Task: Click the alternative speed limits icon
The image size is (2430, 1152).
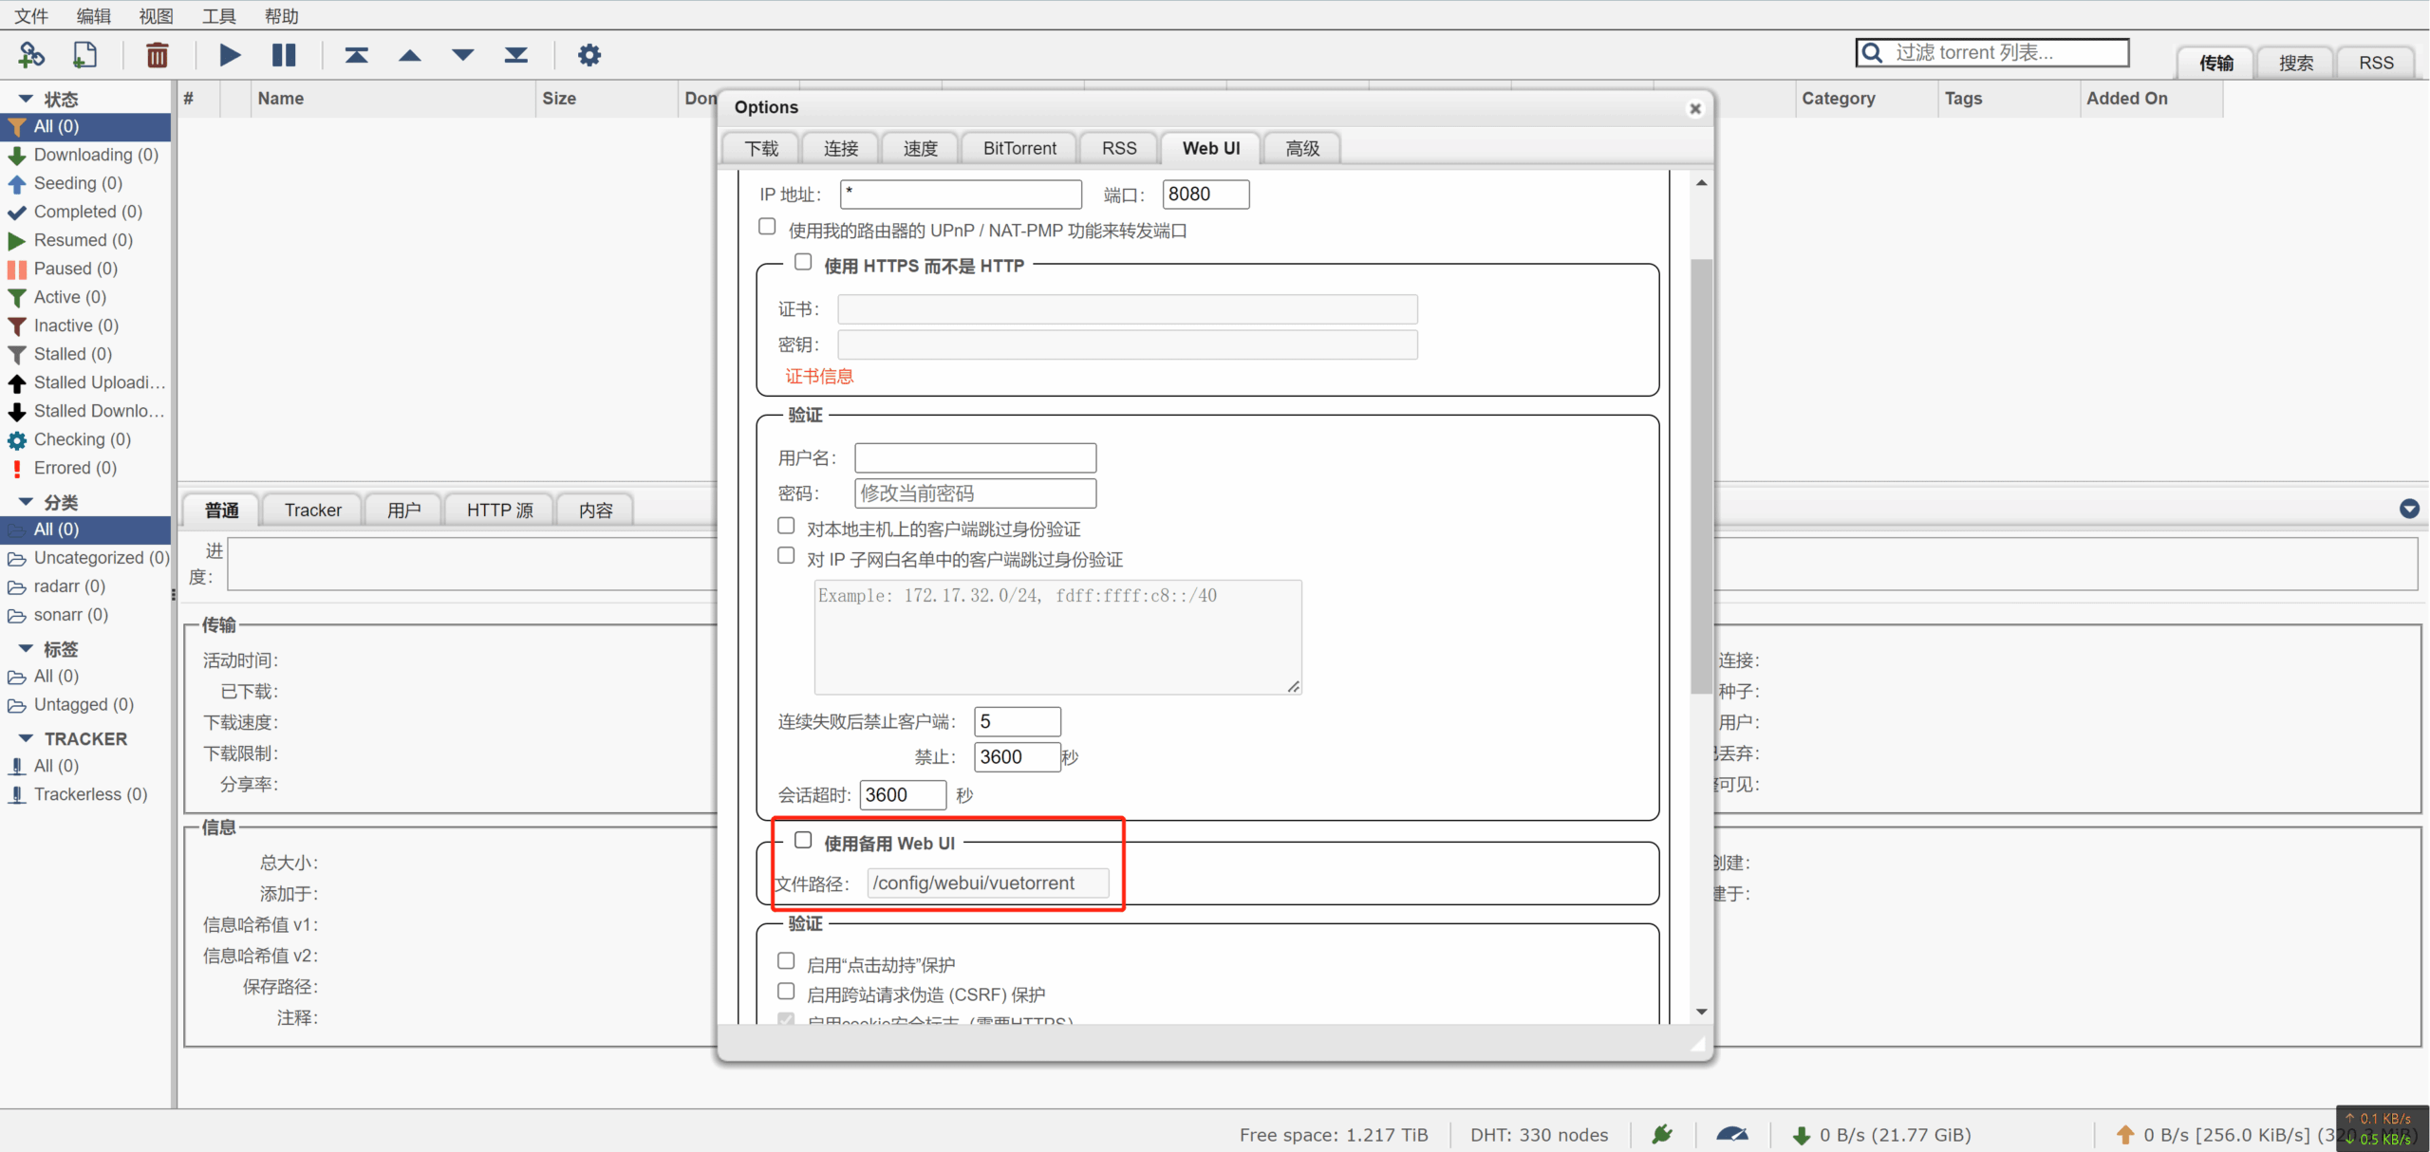Action: coord(1733,1134)
